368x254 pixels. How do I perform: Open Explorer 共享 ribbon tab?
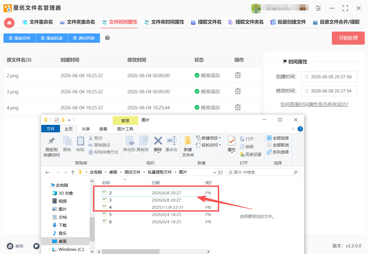pos(86,129)
